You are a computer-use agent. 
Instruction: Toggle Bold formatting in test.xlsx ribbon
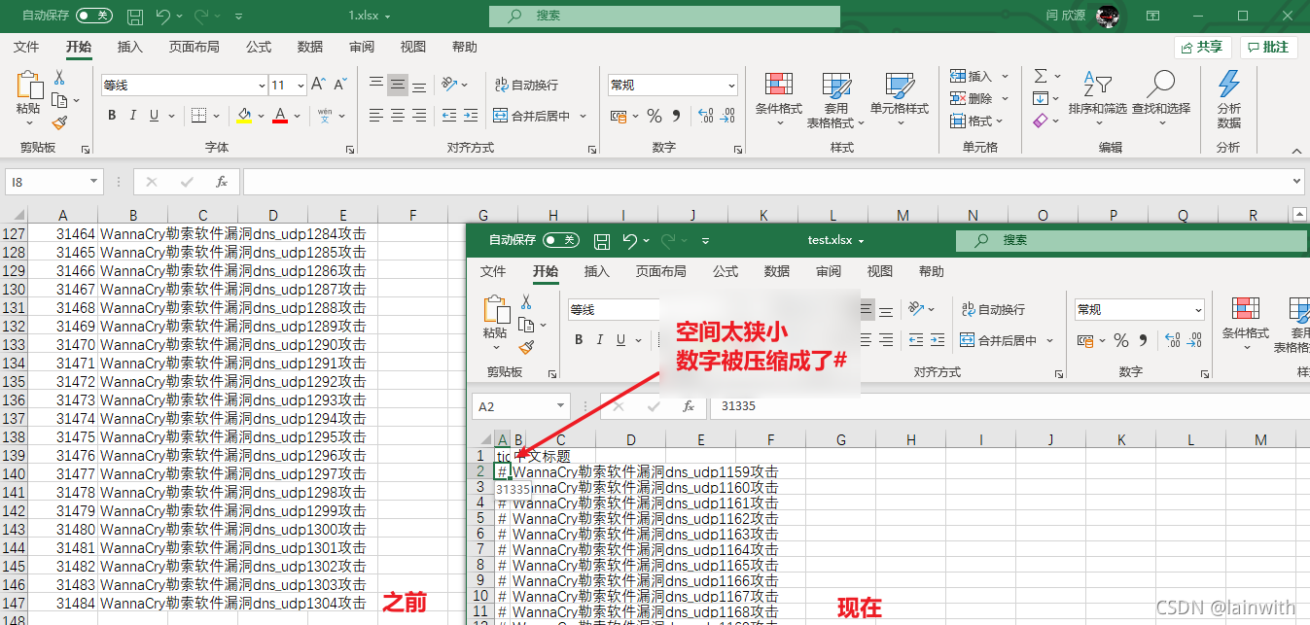pyautogui.click(x=579, y=340)
